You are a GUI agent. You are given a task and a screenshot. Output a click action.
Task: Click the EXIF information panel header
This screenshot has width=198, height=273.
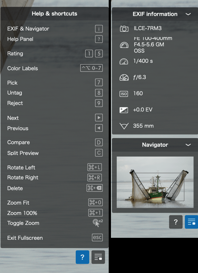click(155, 14)
